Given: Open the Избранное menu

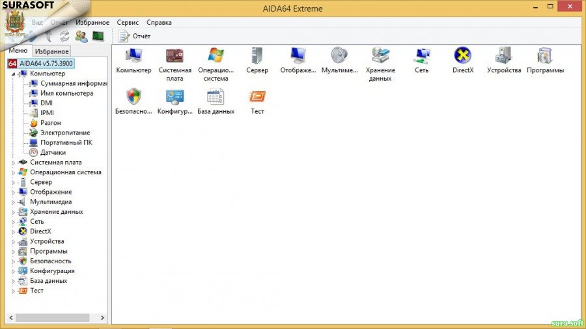Looking at the screenshot, I should (x=92, y=22).
